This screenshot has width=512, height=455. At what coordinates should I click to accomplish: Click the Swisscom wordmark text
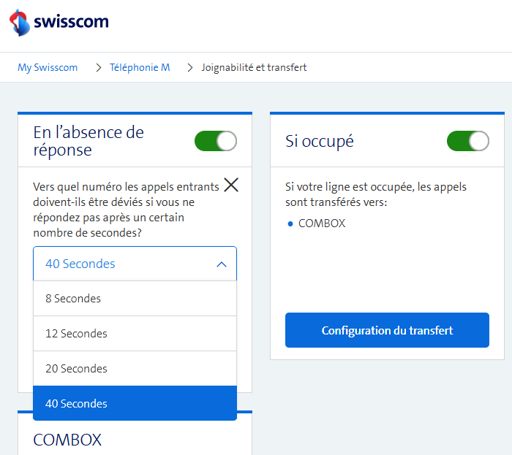71,22
